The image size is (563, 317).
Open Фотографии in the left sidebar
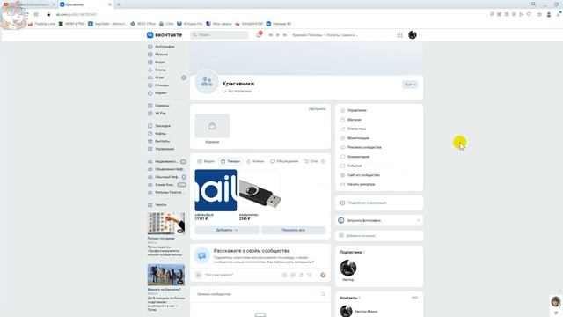[x=161, y=47]
